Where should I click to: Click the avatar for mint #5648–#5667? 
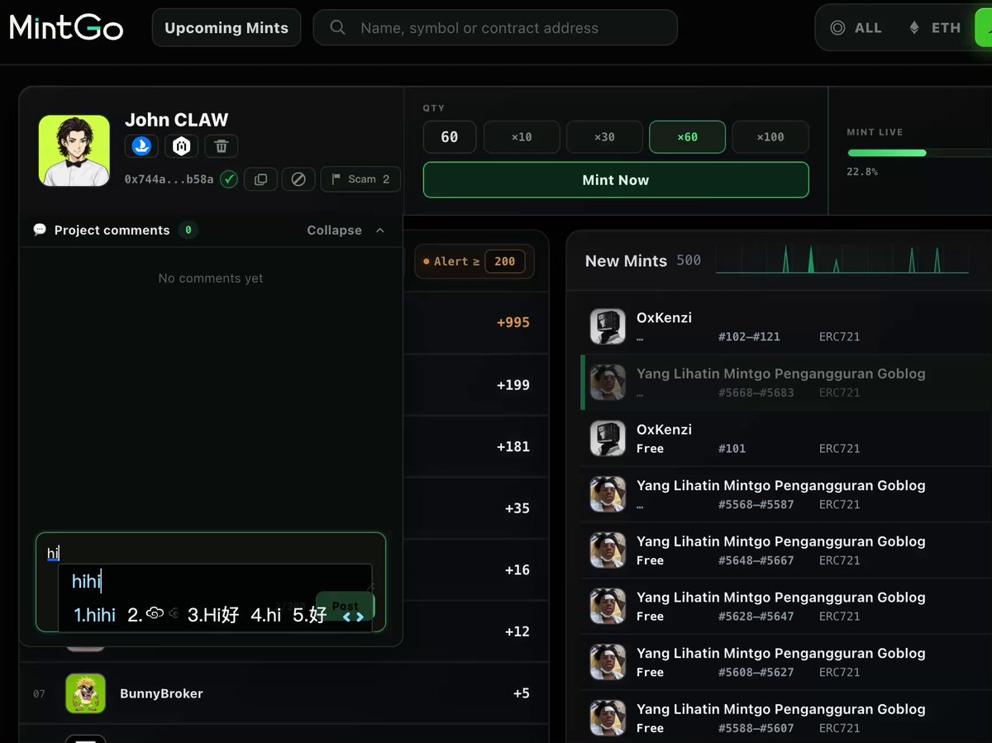608,550
